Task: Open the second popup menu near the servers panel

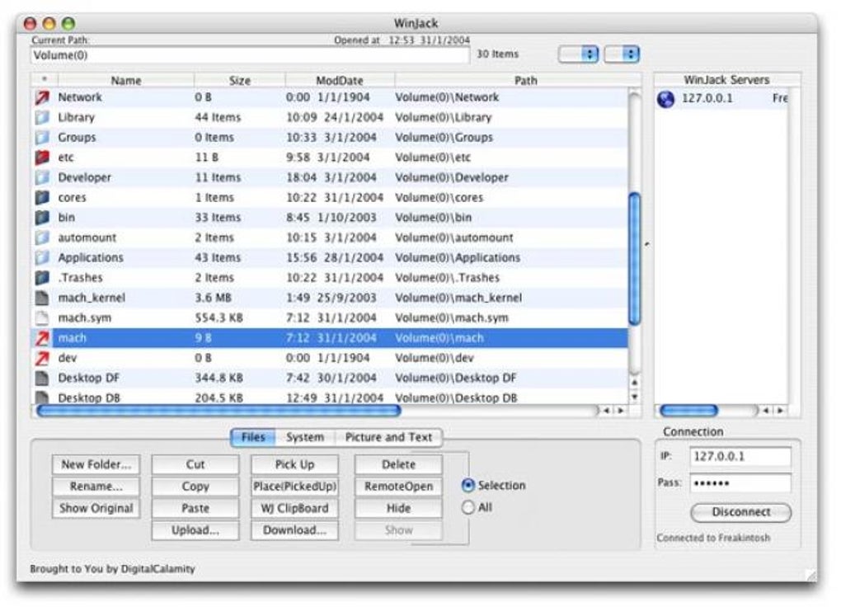Action: 623,54
